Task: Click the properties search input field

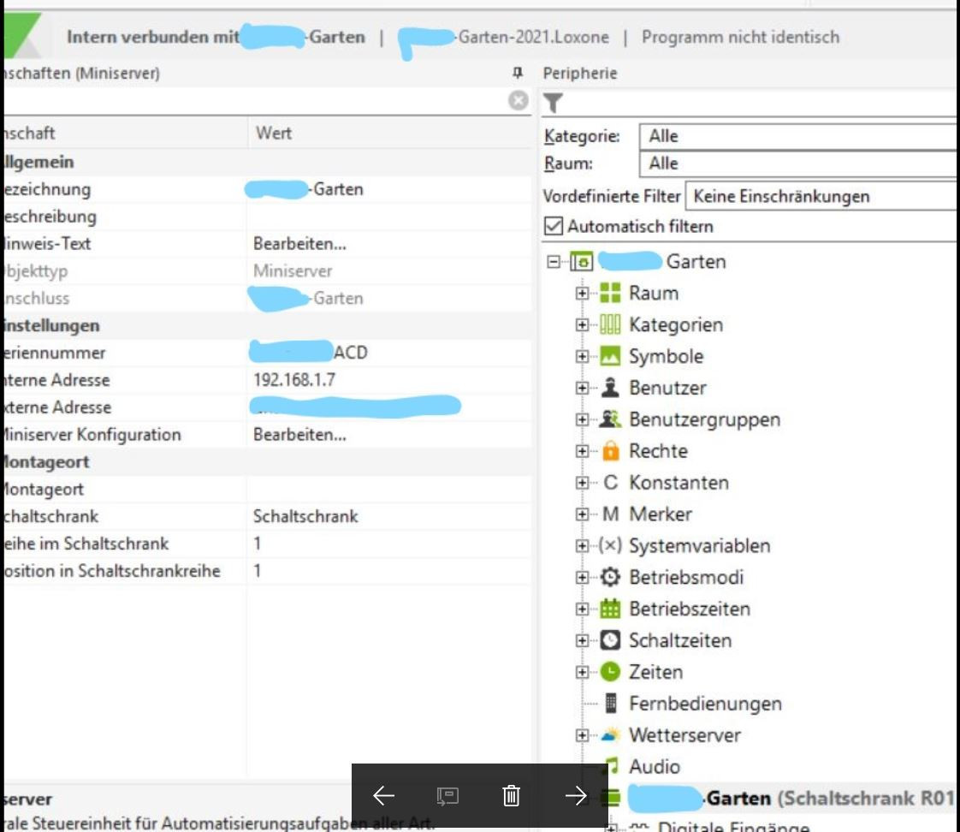Action: [x=254, y=100]
